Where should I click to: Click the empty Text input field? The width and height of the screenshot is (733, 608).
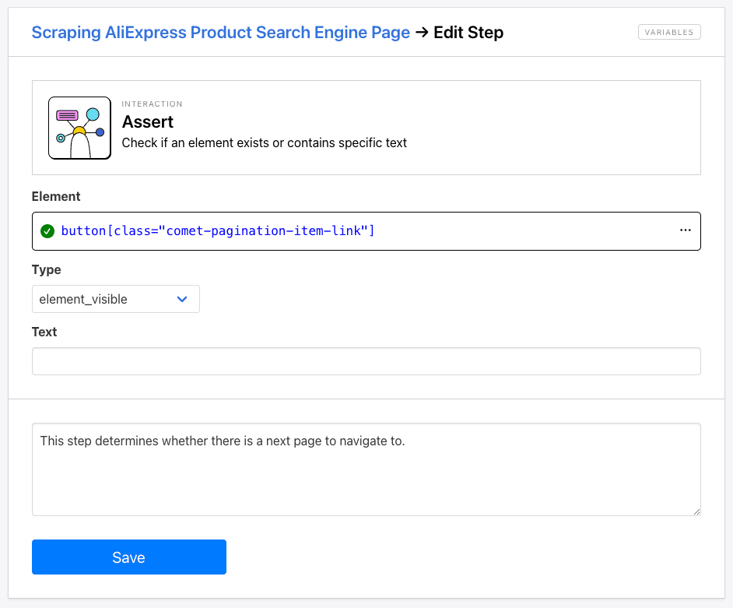[x=366, y=361]
